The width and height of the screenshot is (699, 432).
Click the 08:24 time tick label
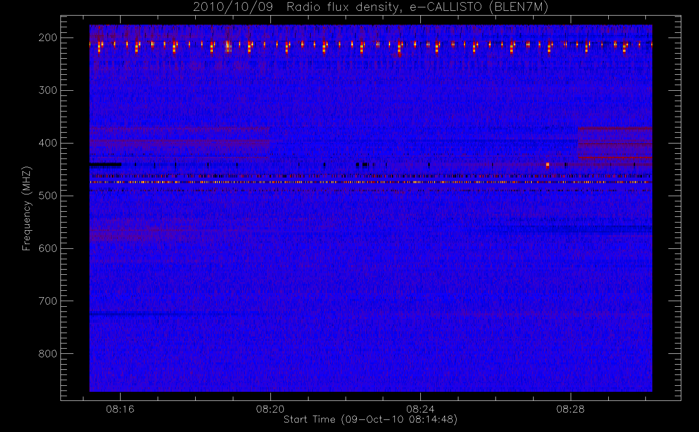tap(420, 409)
